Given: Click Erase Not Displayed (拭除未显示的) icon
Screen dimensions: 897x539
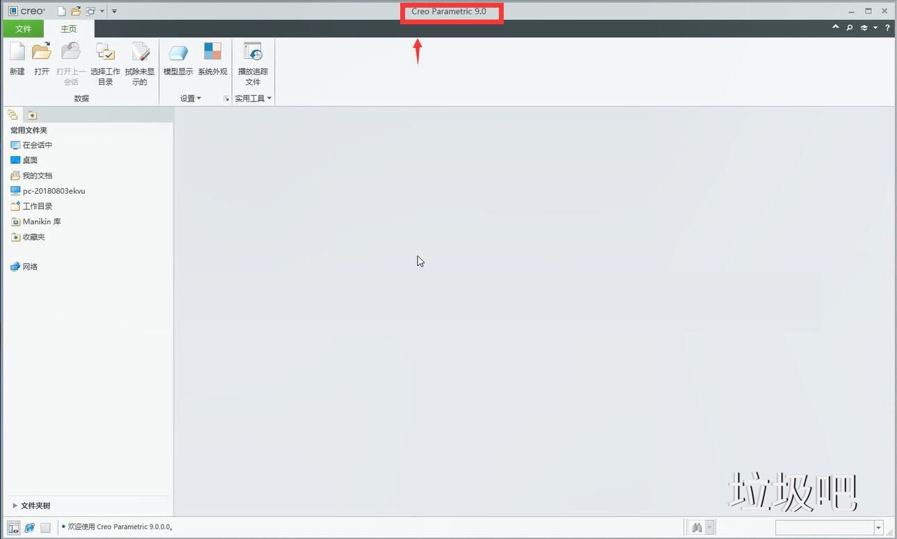Looking at the screenshot, I should (x=140, y=63).
